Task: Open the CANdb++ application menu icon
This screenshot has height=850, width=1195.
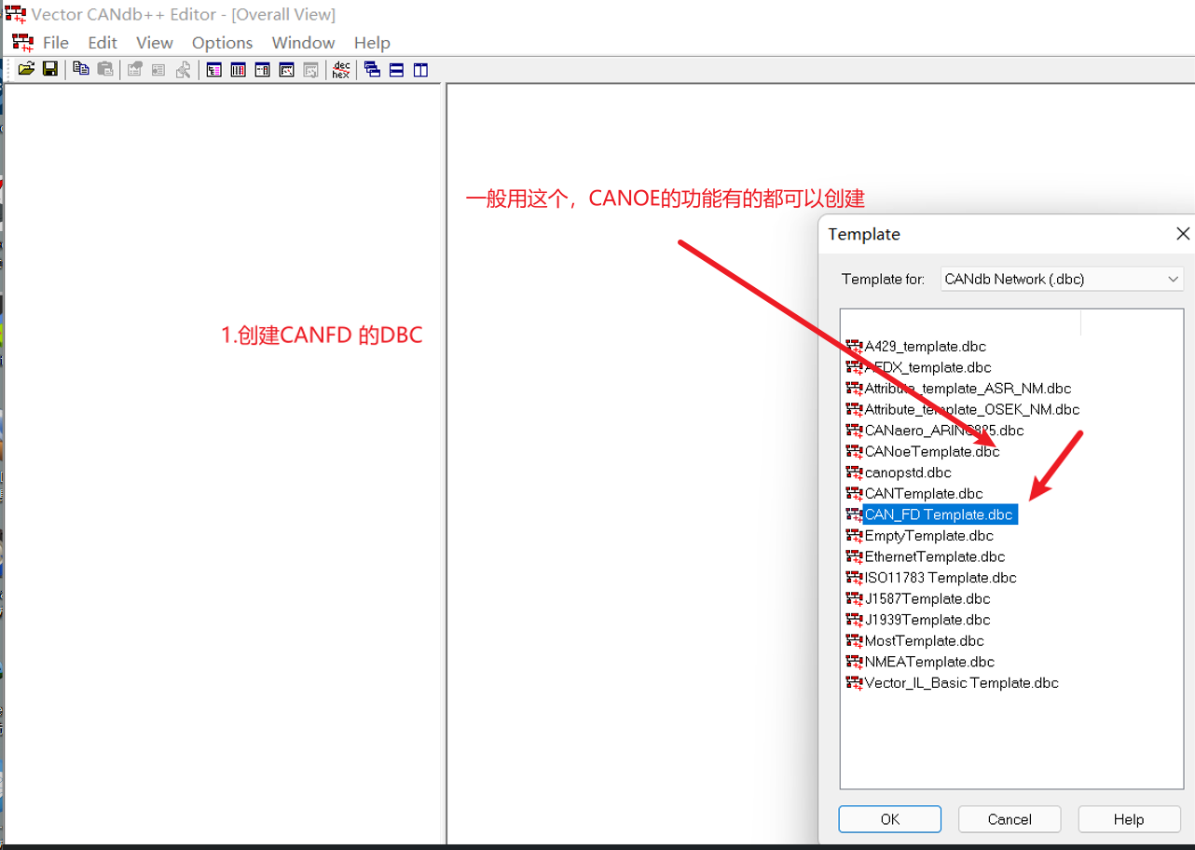Action: click(x=21, y=42)
